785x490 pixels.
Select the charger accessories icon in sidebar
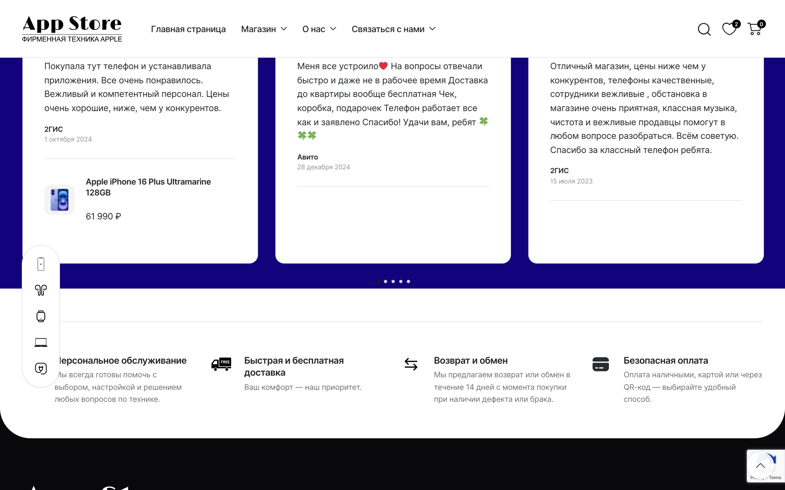[40, 368]
